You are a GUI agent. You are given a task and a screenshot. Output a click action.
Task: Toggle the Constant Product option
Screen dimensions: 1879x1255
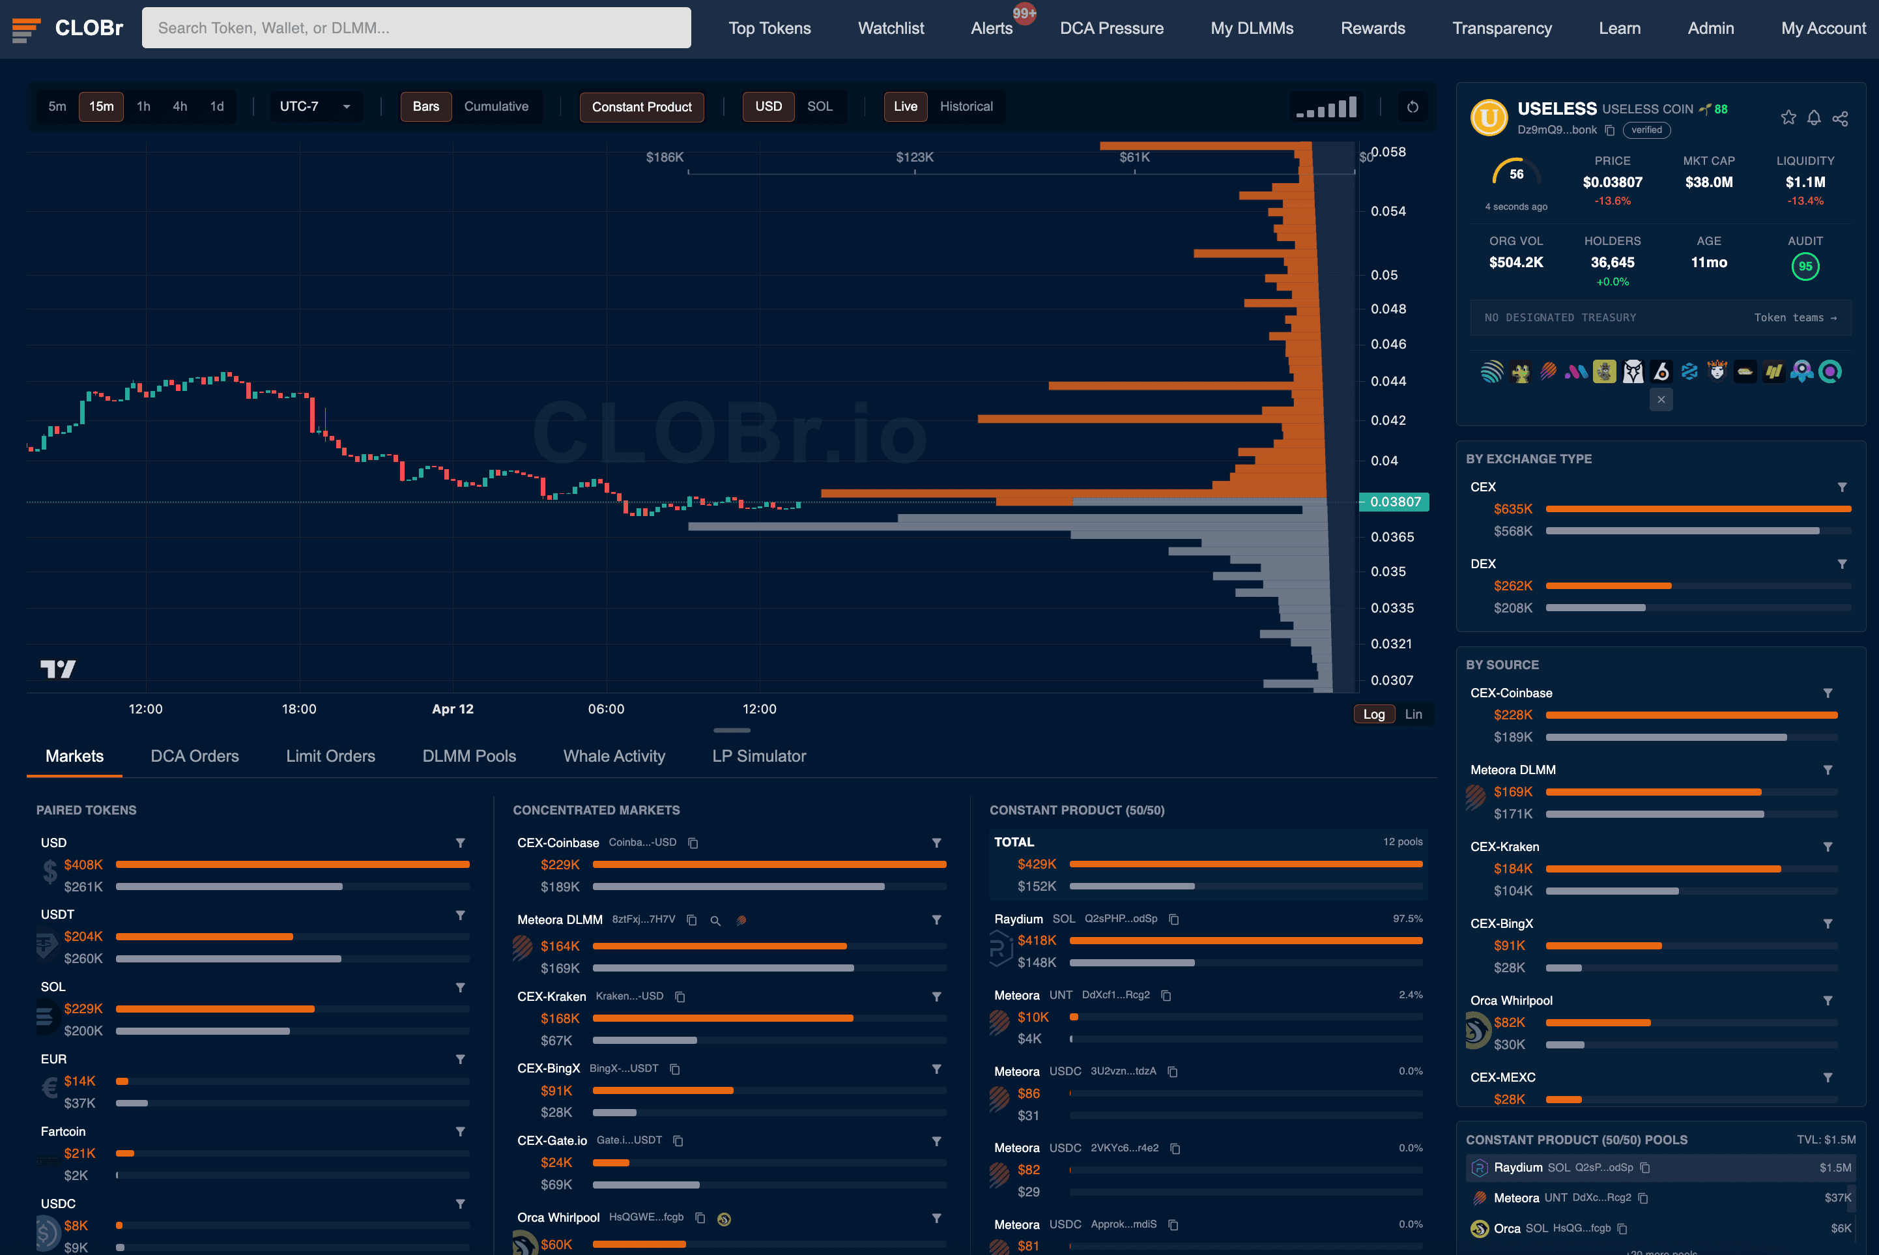click(x=642, y=108)
